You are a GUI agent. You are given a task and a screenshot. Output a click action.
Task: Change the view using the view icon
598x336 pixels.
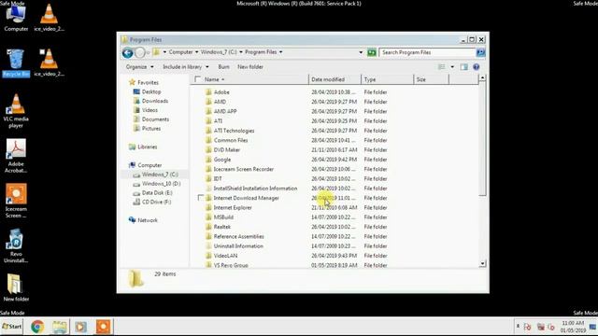pyautogui.click(x=442, y=67)
